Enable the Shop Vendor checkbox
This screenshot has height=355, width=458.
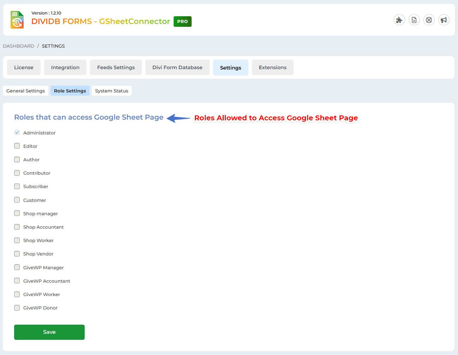[x=17, y=254]
